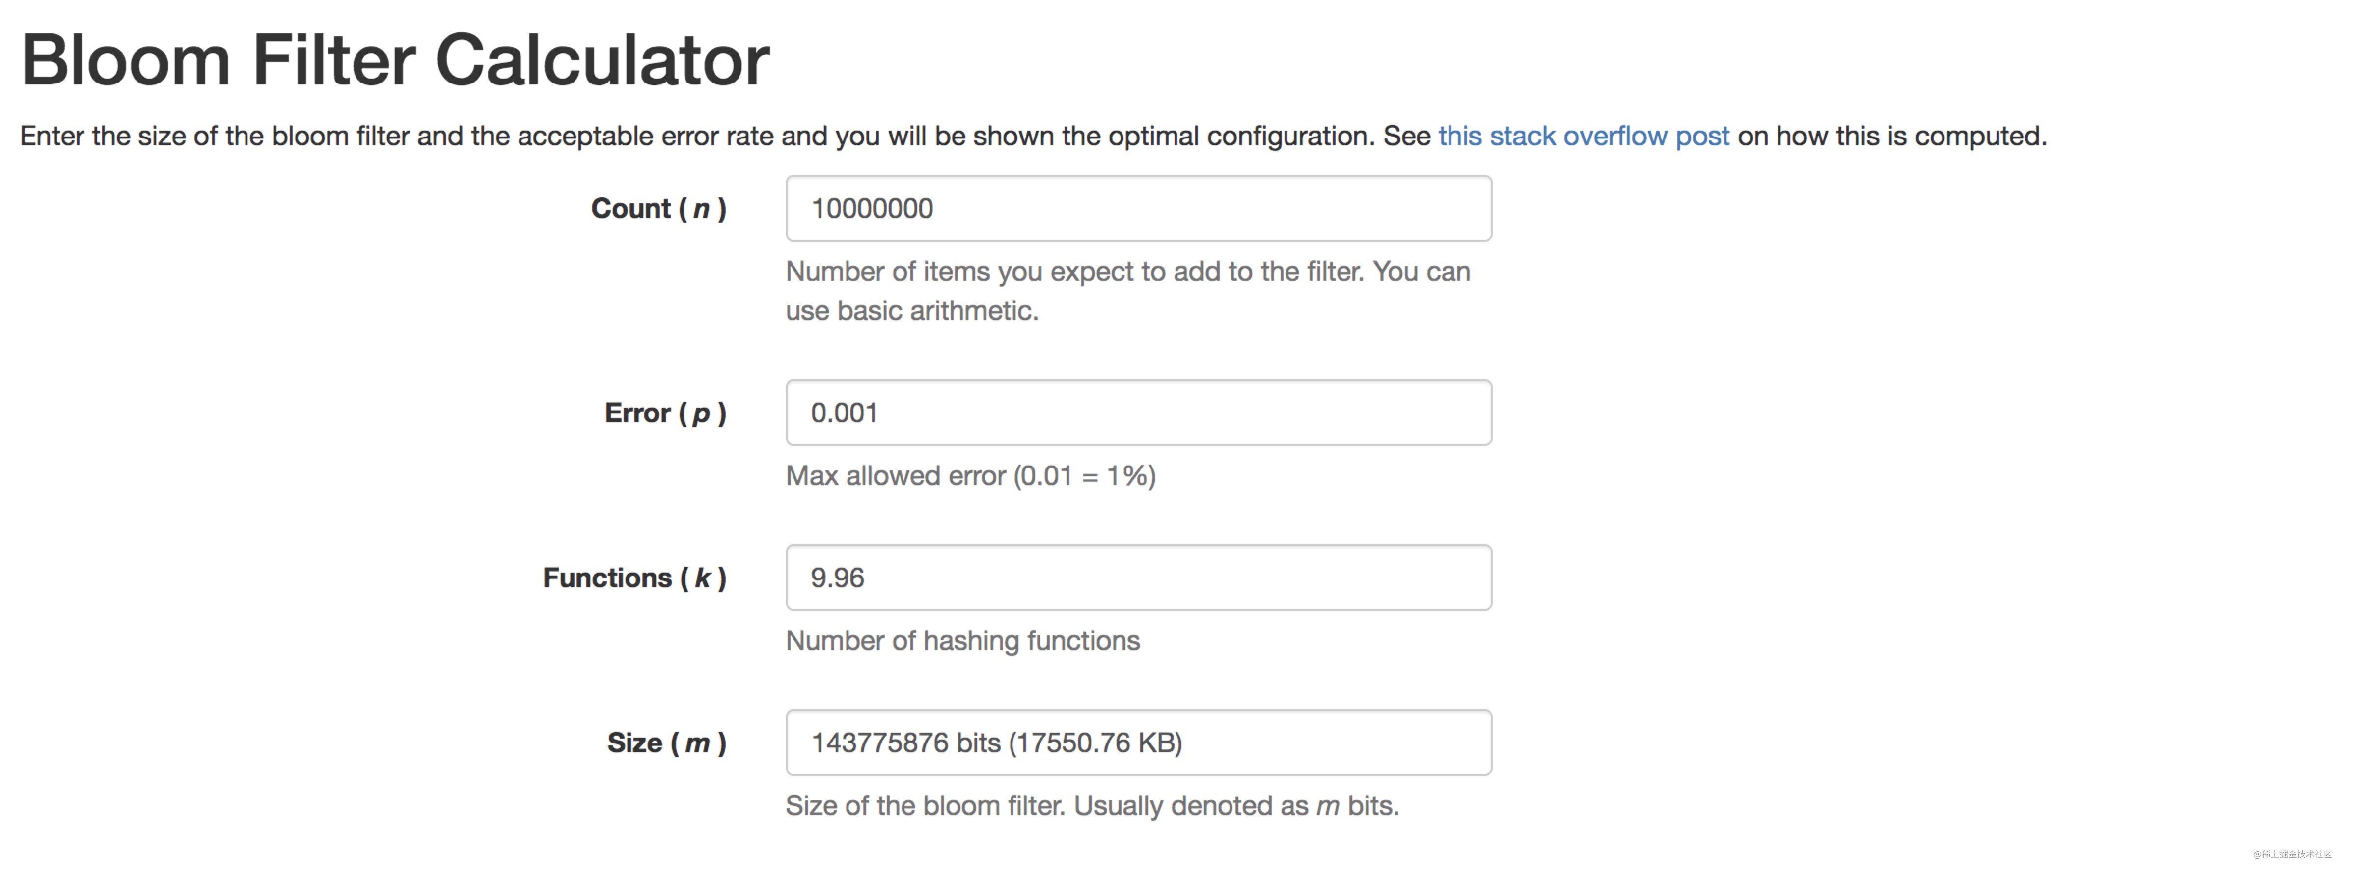Click the Size (m) input field
The image size is (2353, 880).
click(x=1137, y=742)
